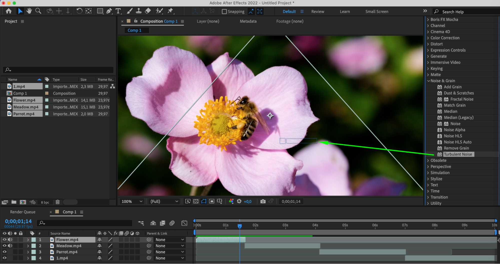Viewport: 500px width, 264px height.
Task: Open the 100% magnification dropdown
Action: click(x=132, y=201)
